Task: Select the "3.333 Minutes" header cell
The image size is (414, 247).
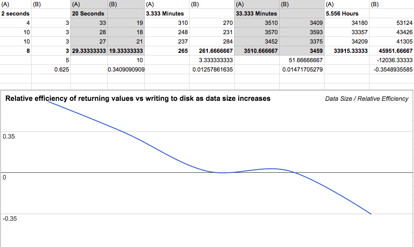Action: (165, 13)
